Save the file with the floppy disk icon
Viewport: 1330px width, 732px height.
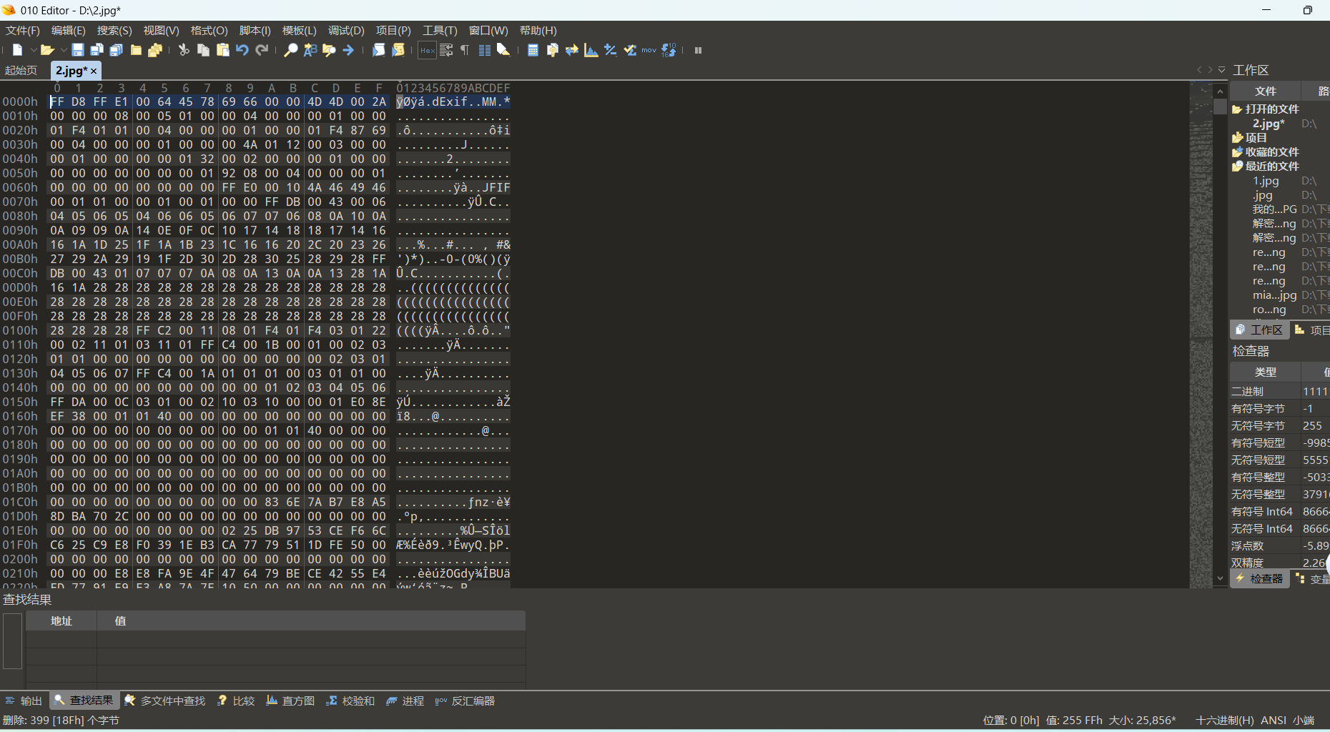[x=78, y=50]
